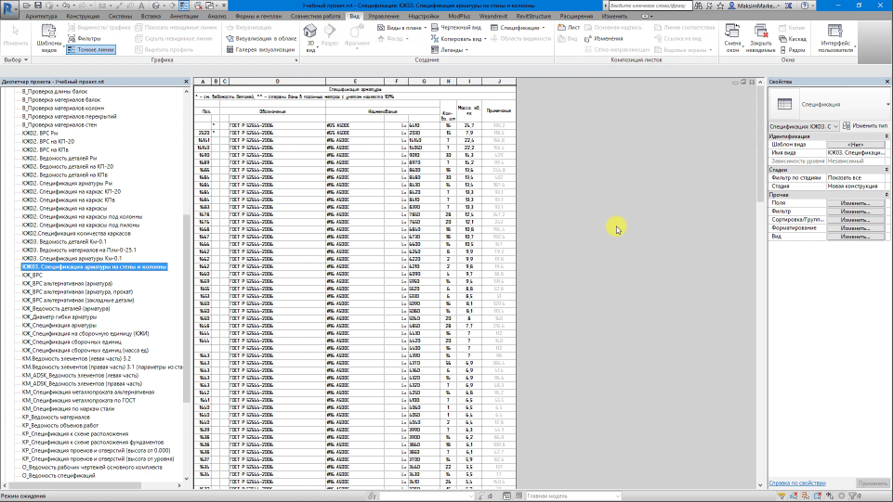Switch to Управление ribbon tab

click(383, 16)
